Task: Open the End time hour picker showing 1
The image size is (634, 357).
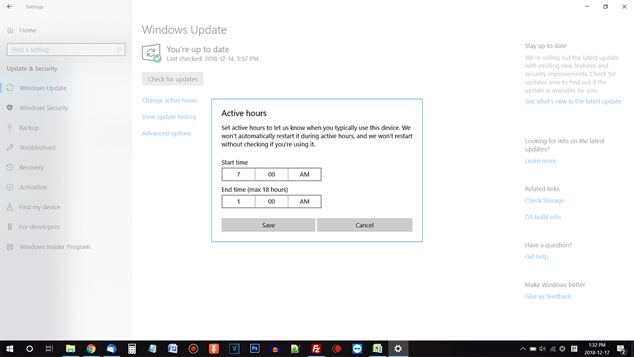Action: coord(238,202)
